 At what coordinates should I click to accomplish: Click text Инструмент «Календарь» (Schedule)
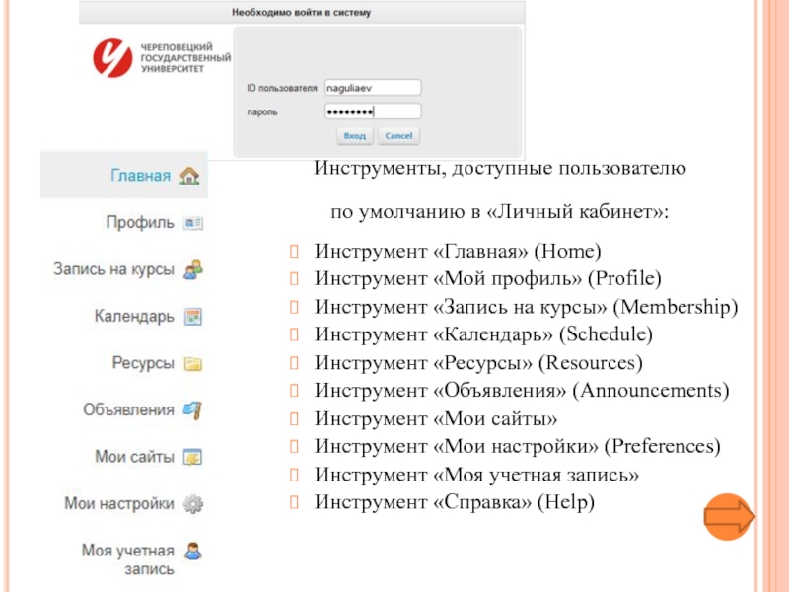483,334
